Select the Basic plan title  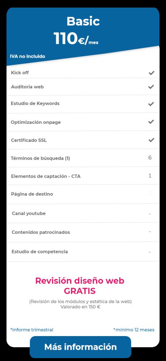click(x=83, y=21)
